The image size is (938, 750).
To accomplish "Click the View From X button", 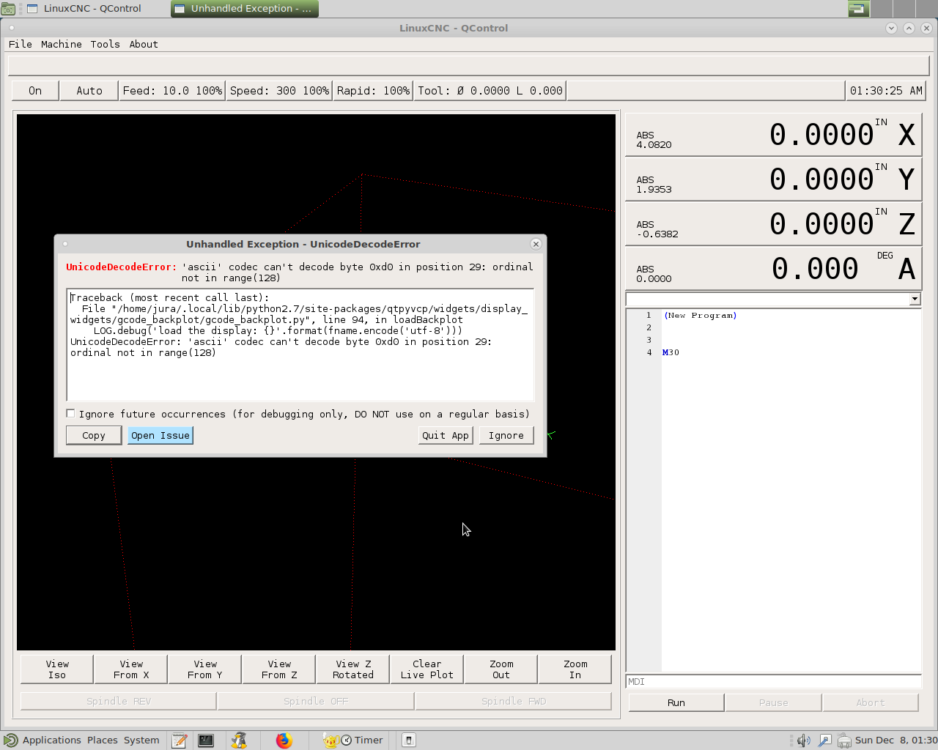I will click(x=131, y=669).
